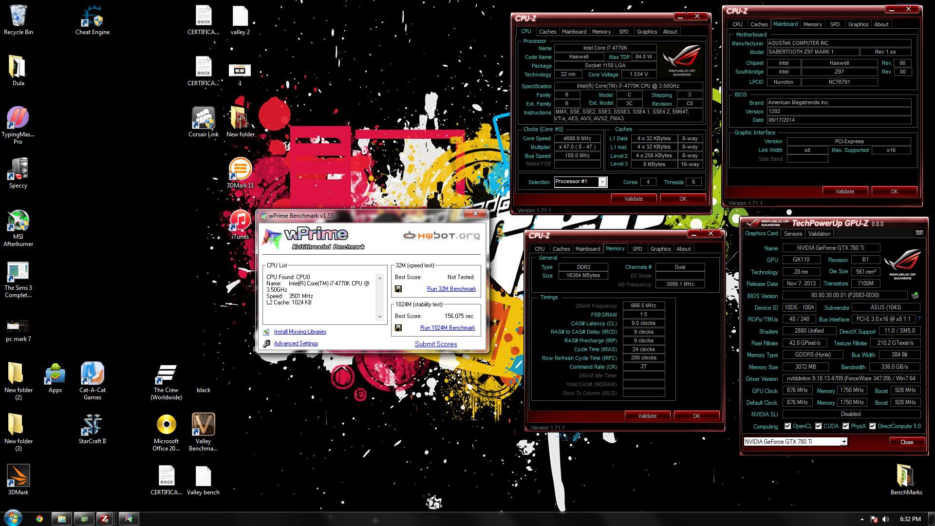Click the floppy save icon for 1024M score
This screenshot has width=935, height=526.
[398, 328]
